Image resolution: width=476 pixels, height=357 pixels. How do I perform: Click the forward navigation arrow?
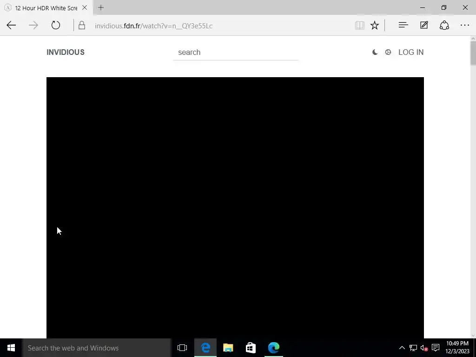point(33,25)
